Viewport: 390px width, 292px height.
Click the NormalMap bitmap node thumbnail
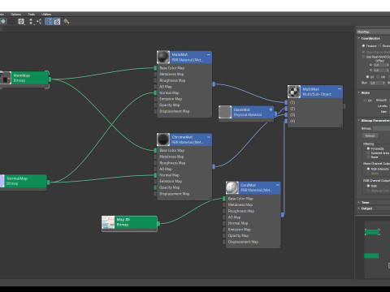tap(2, 181)
